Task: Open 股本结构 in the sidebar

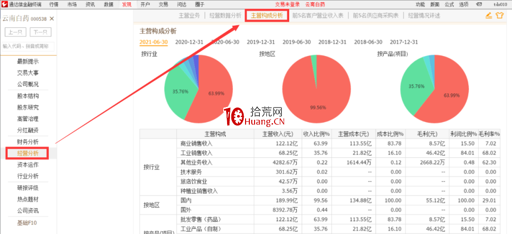Action: 28,96
